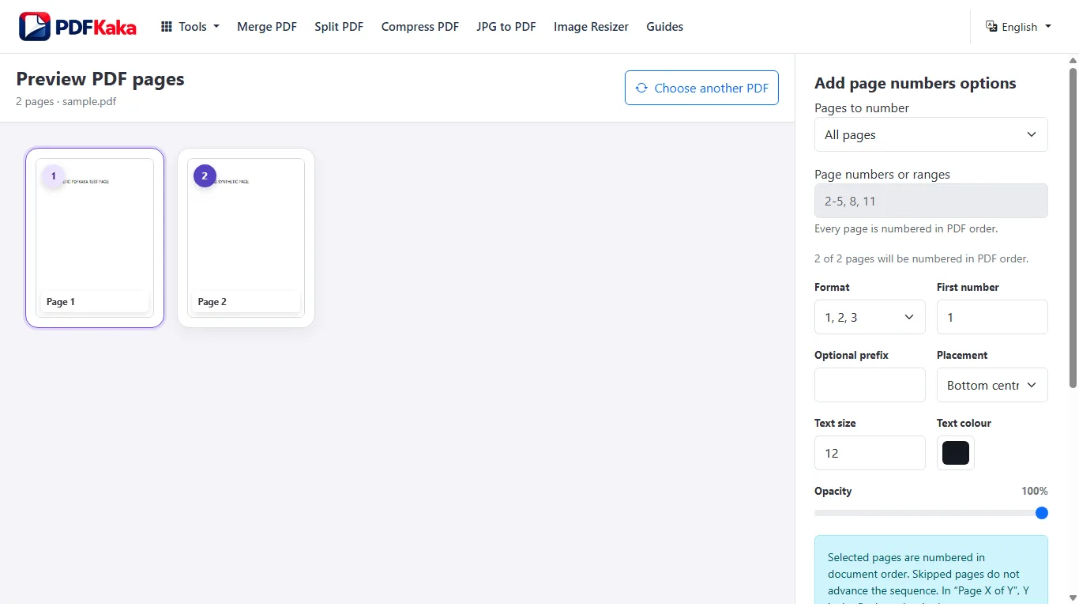Click the '2 pages · sample.pdf' text
The height and width of the screenshot is (607, 1079).
tap(66, 101)
